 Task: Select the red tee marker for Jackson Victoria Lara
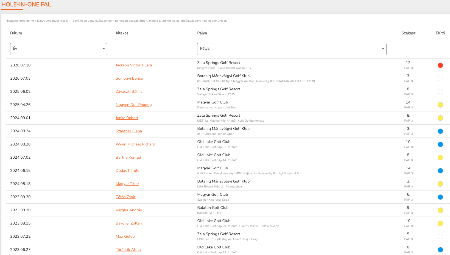coord(440,65)
